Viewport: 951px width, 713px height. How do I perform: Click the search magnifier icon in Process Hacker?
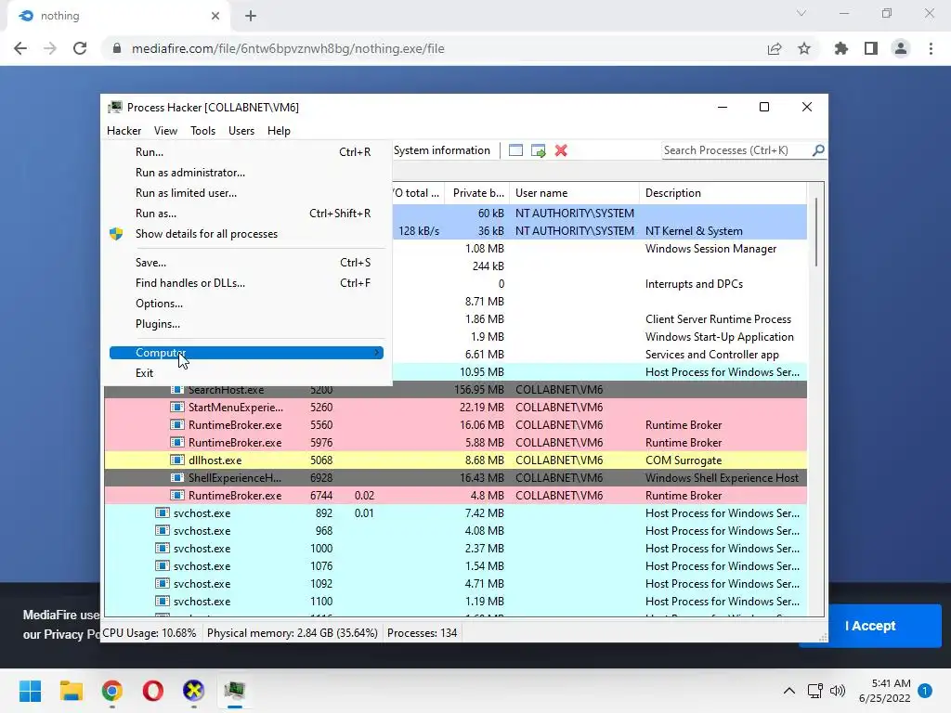(818, 149)
